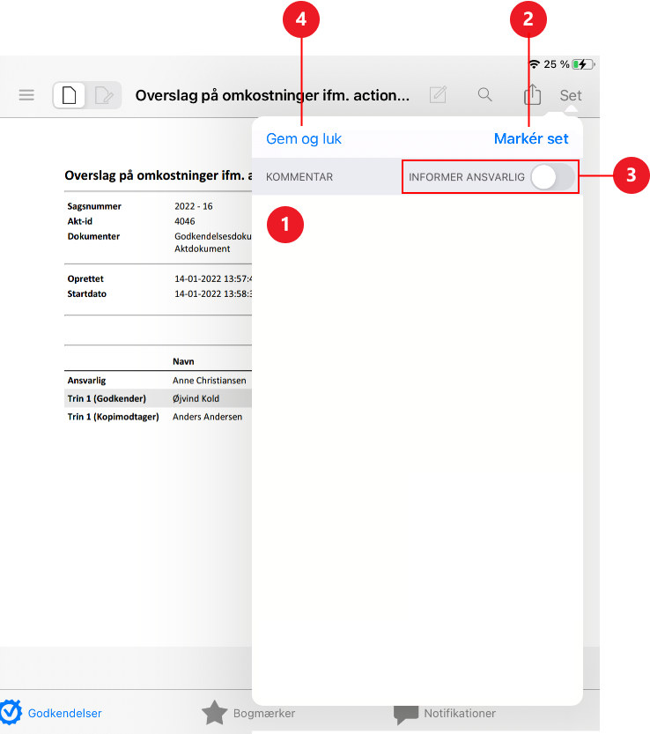Tap the share document icon
The height and width of the screenshot is (734, 650).
click(532, 95)
